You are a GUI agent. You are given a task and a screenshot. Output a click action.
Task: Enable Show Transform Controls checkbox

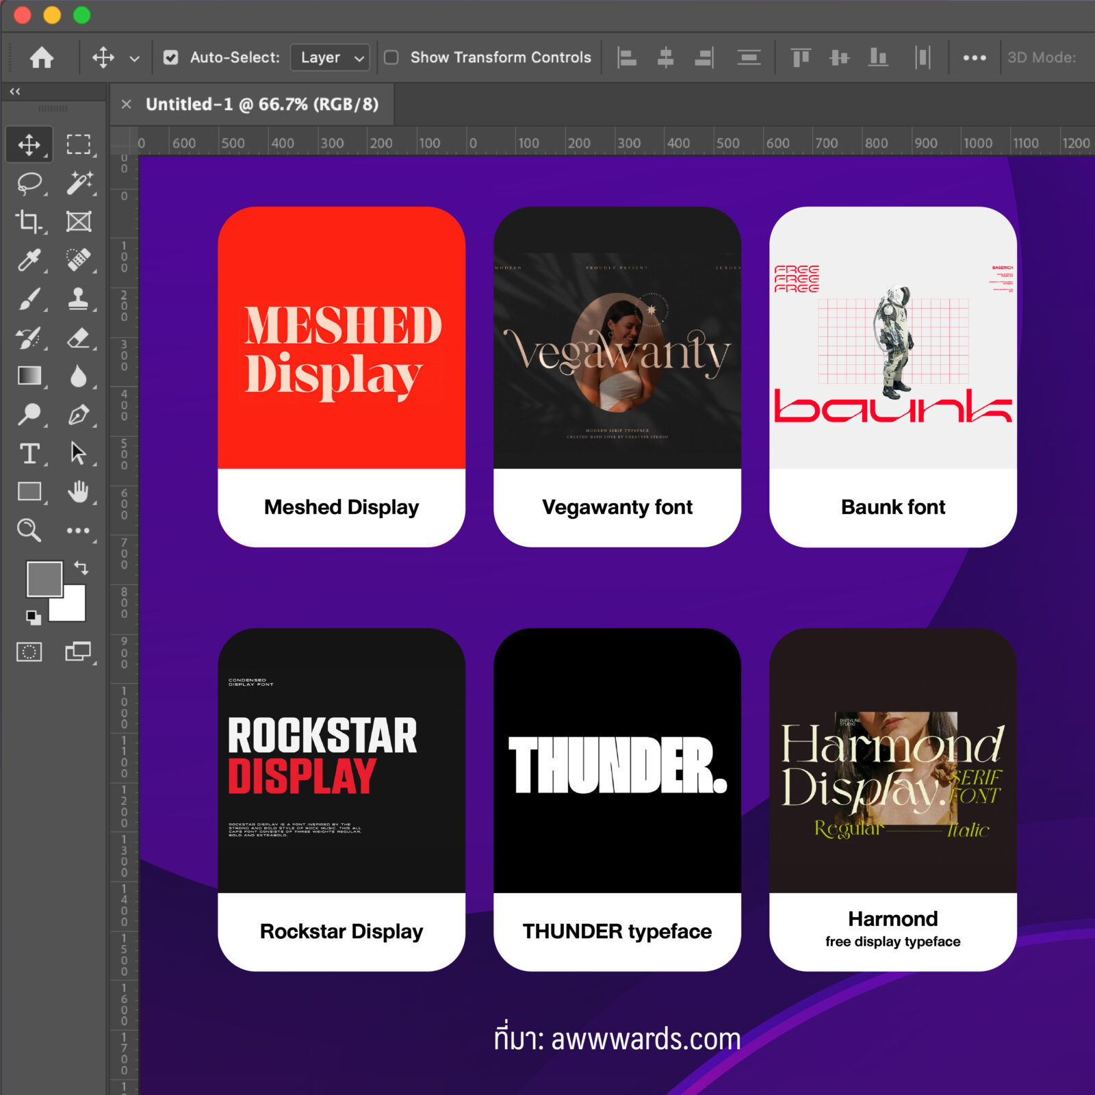[x=391, y=57]
